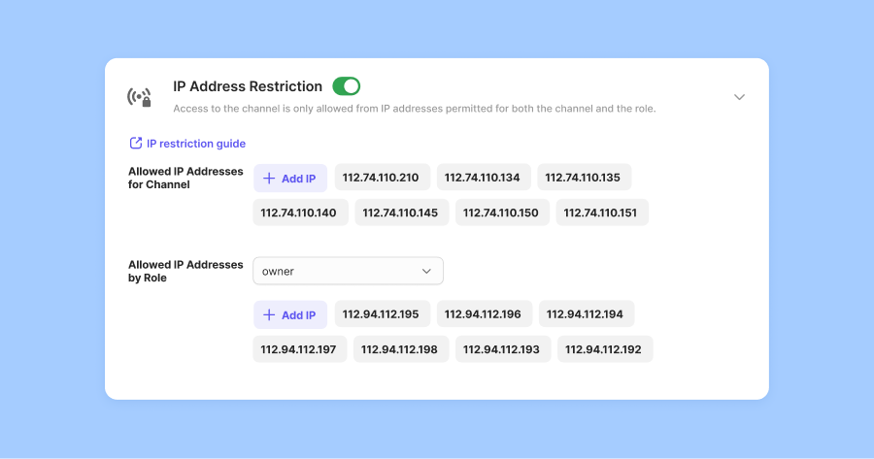Select channel IP chip 112.74.110.135
The image size is (874, 459).
point(585,178)
